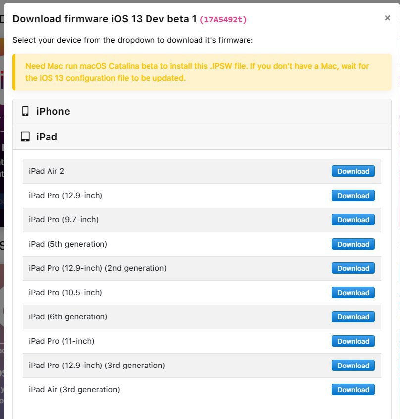Download iPad Pro (12.9-inch) (2nd generation) firmware
Viewport: 400px width, 419px height.
353,268
